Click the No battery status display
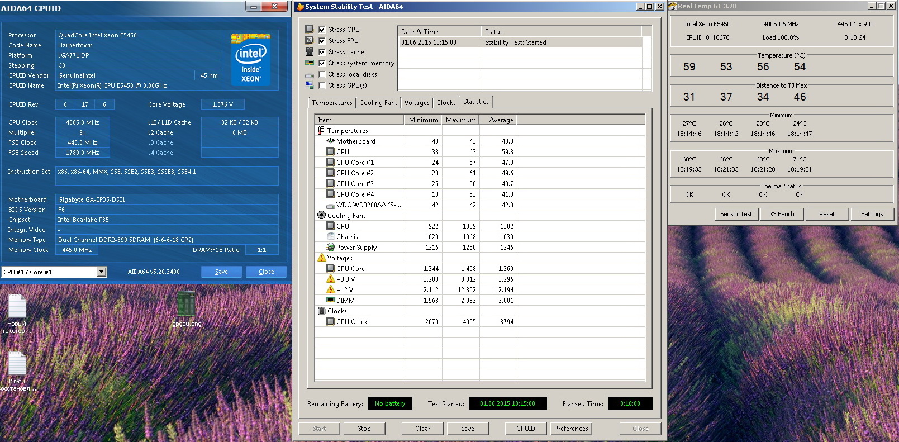899x442 pixels. pos(390,403)
